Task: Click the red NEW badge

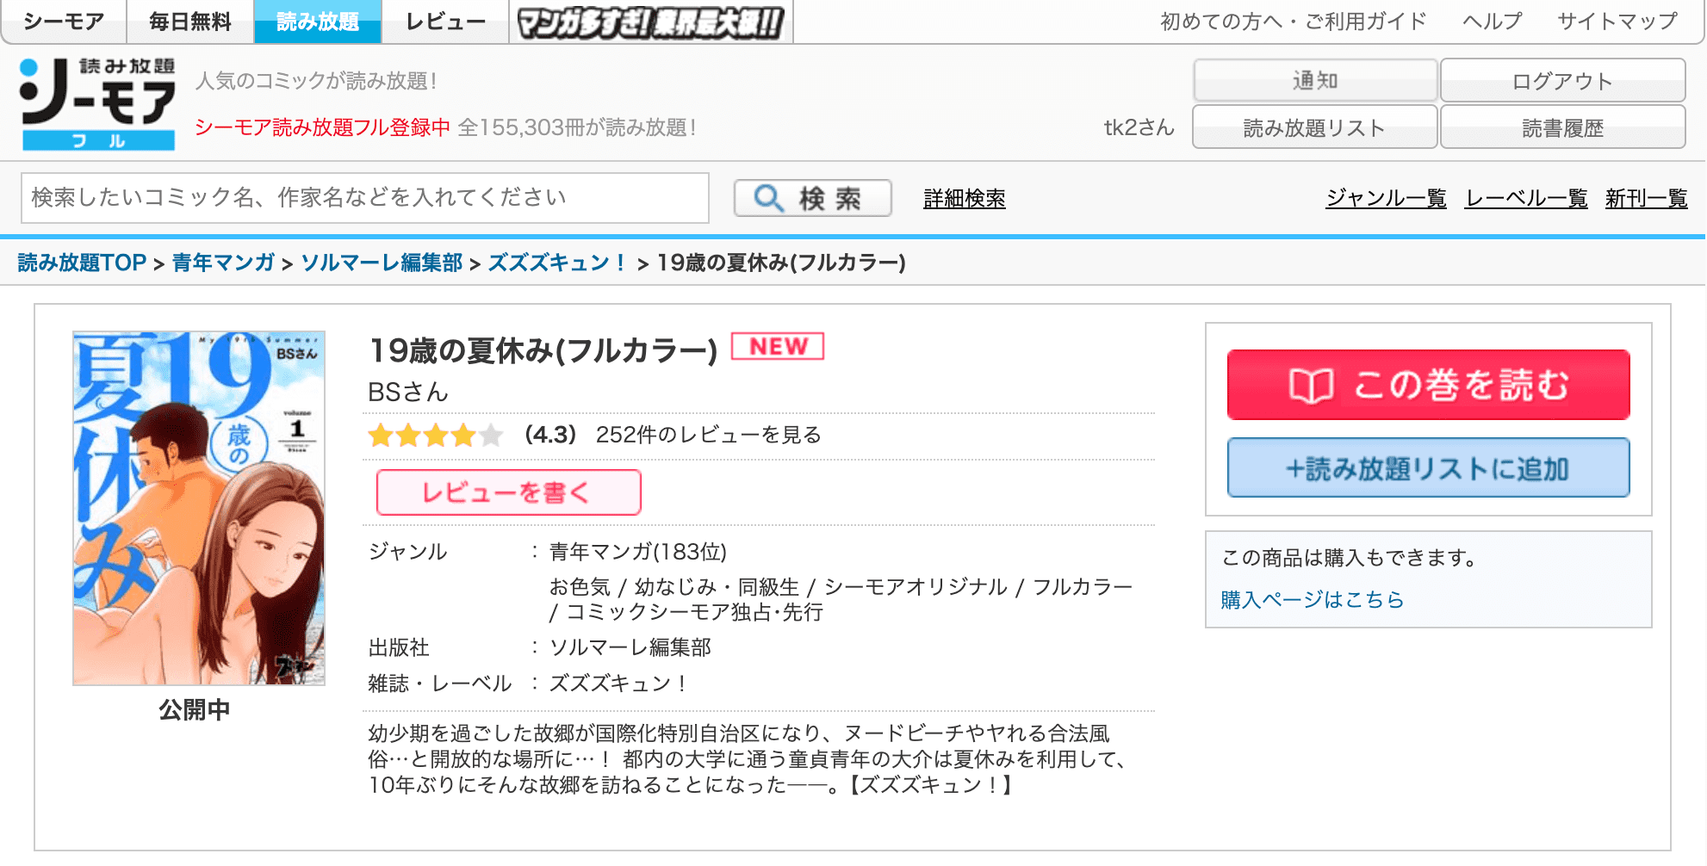Action: point(777,346)
